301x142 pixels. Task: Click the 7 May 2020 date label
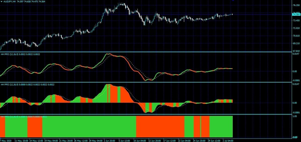pyautogui.click(x=6, y=140)
